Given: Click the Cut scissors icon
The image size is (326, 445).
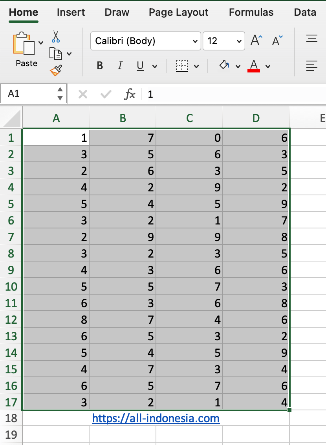Looking at the screenshot, I should pos(56,36).
